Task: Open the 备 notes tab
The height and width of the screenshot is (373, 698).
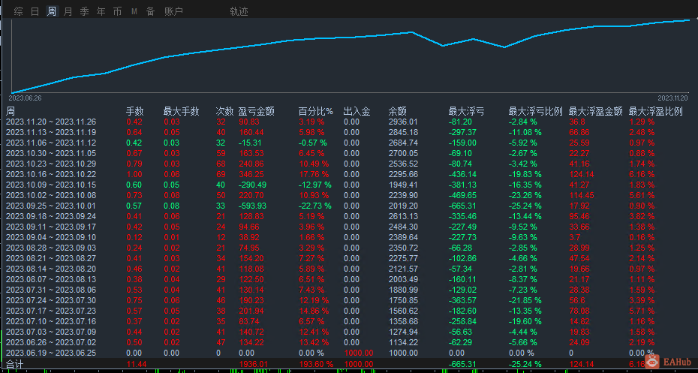Action: pyautogui.click(x=151, y=11)
